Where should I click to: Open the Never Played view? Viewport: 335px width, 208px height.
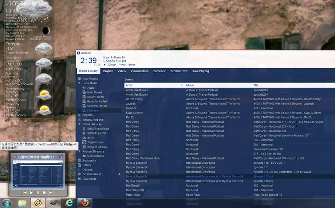pyautogui.click(x=95, y=97)
